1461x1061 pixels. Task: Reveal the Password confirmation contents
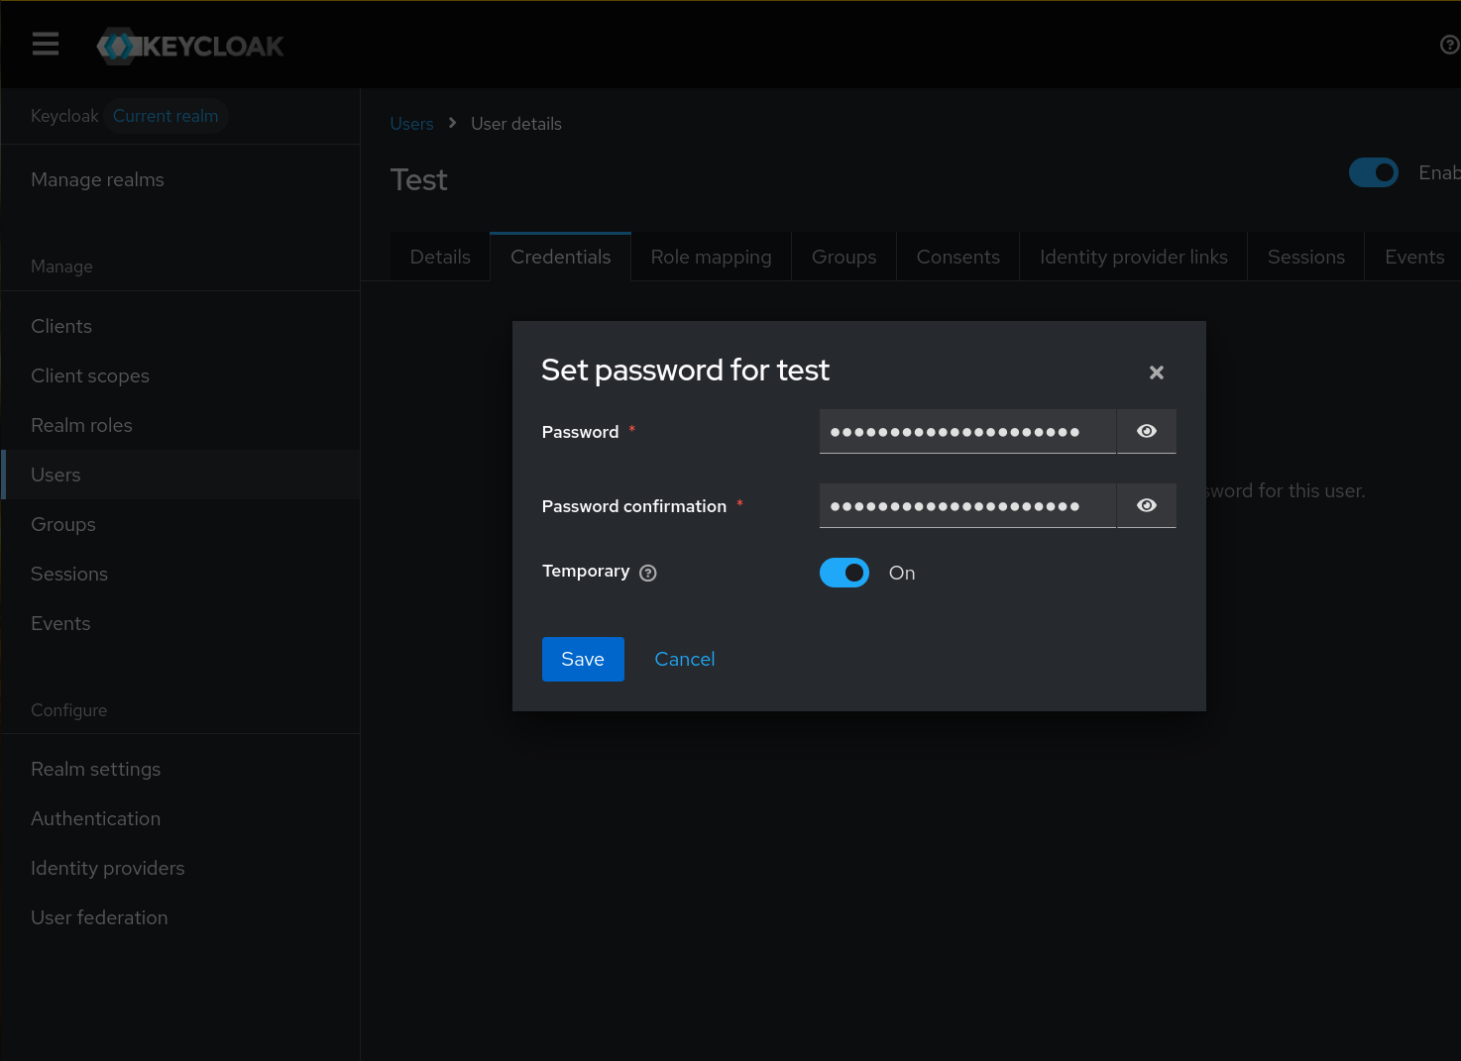1146,505
